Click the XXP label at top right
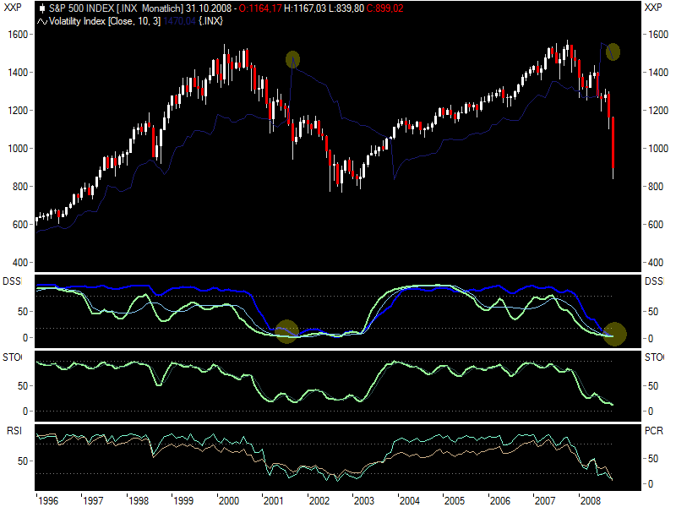The height and width of the screenshot is (507, 676). tap(653, 8)
